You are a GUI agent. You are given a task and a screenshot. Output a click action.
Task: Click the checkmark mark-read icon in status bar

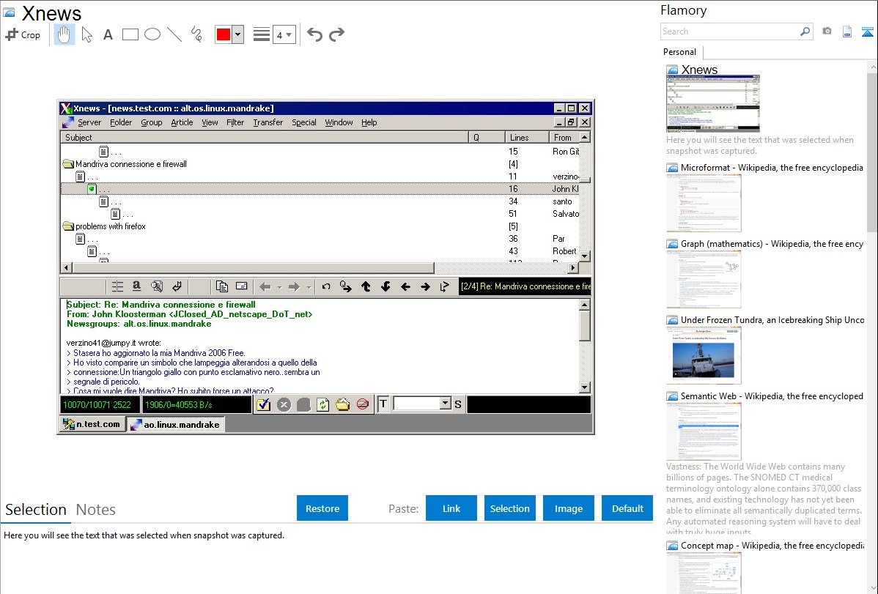(x=264, y=404)
